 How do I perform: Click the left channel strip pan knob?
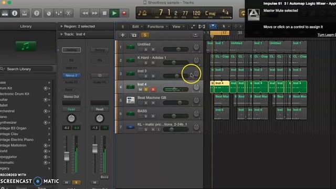point(71,118)
